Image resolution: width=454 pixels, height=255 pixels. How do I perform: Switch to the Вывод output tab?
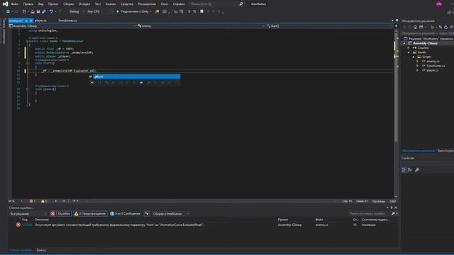tap(41, 250)
